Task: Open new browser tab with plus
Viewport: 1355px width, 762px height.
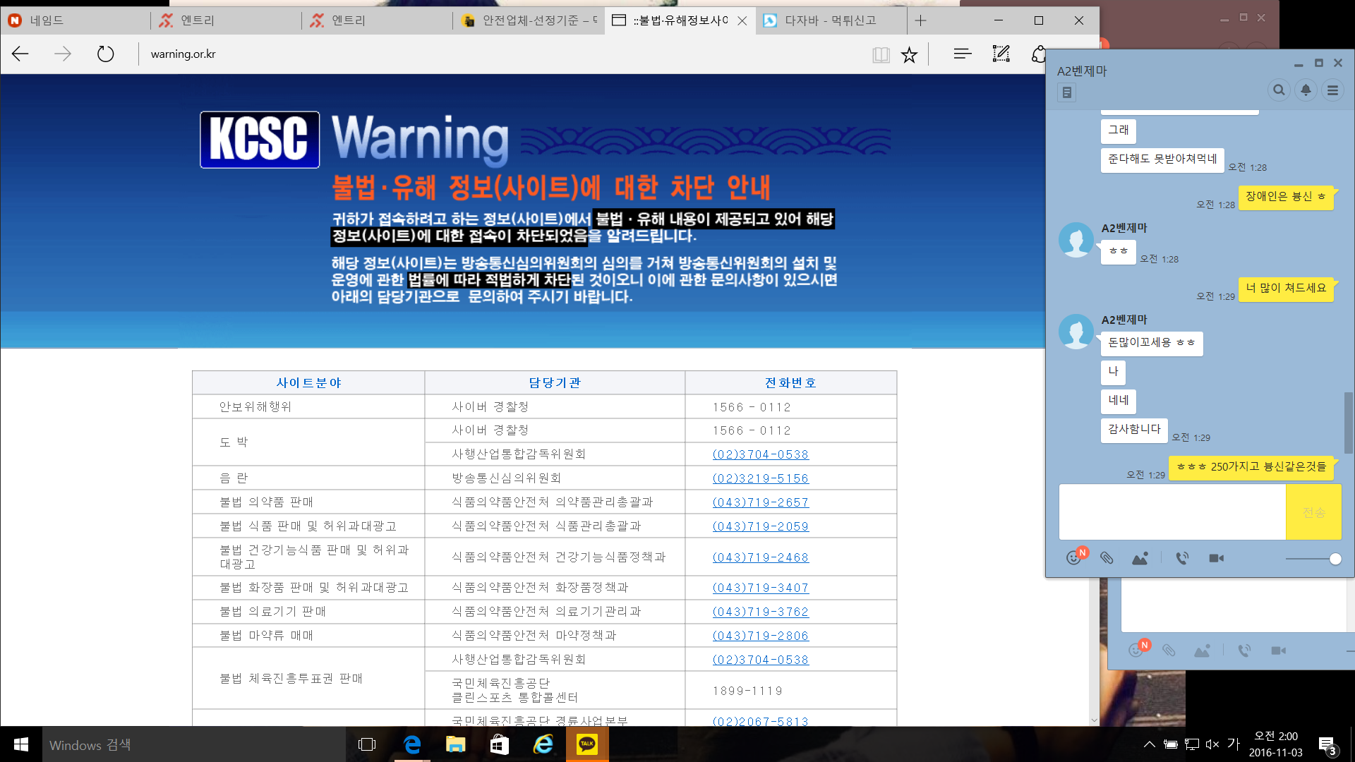Action: (x=920, y=20)
